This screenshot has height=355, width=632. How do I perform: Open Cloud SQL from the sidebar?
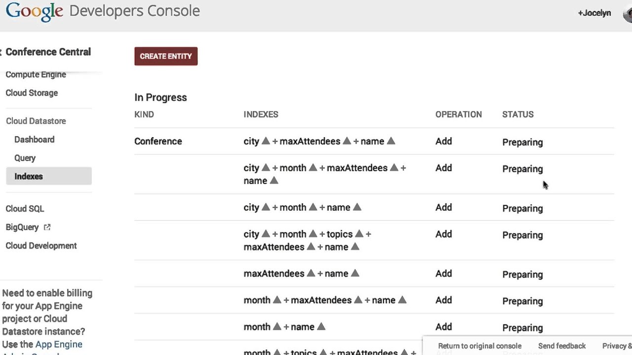click(25, 209)
